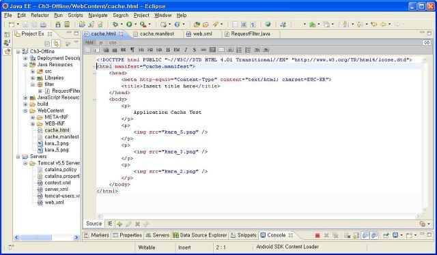Viewport: 437px width, 255px height.
Task: Insert ordered list icon
Action: [239, 50]
